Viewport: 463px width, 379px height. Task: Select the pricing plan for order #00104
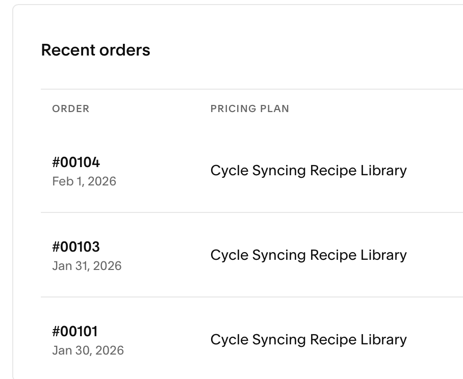tap(308, 171)
